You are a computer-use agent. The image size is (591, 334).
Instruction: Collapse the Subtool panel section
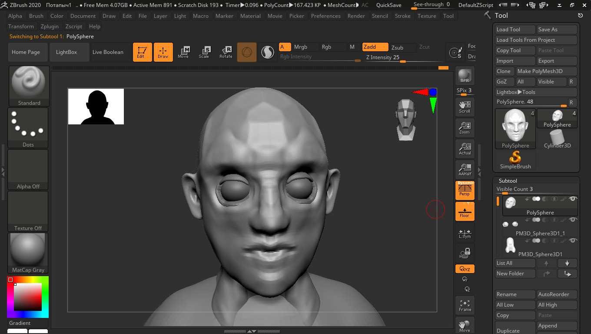tap(508, 180)
